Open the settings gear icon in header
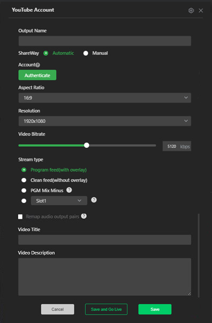The width and height of the screenshot is (212, 323). pos(191,11)
